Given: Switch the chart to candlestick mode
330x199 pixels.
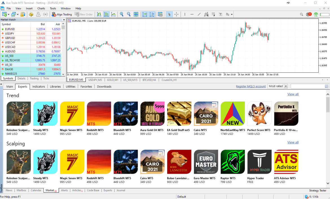Looking at the screenshot, I should tap(107, 14).
